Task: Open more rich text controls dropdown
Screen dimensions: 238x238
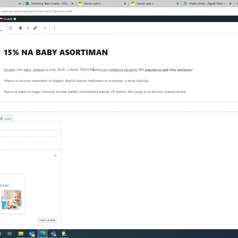Action: [x=45, y=28]
